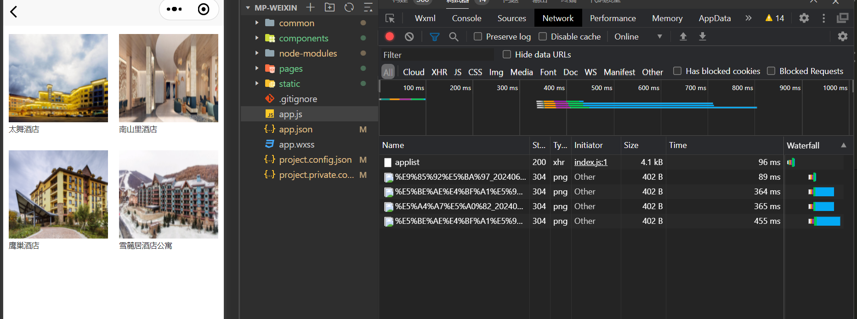Collapse the MP-WEIXIN project root
Viewport: 857px width, 319px height.
(x=248, y=8)
